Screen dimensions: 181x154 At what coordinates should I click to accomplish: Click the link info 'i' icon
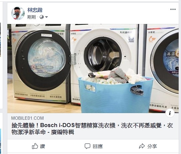pos(170,113)
